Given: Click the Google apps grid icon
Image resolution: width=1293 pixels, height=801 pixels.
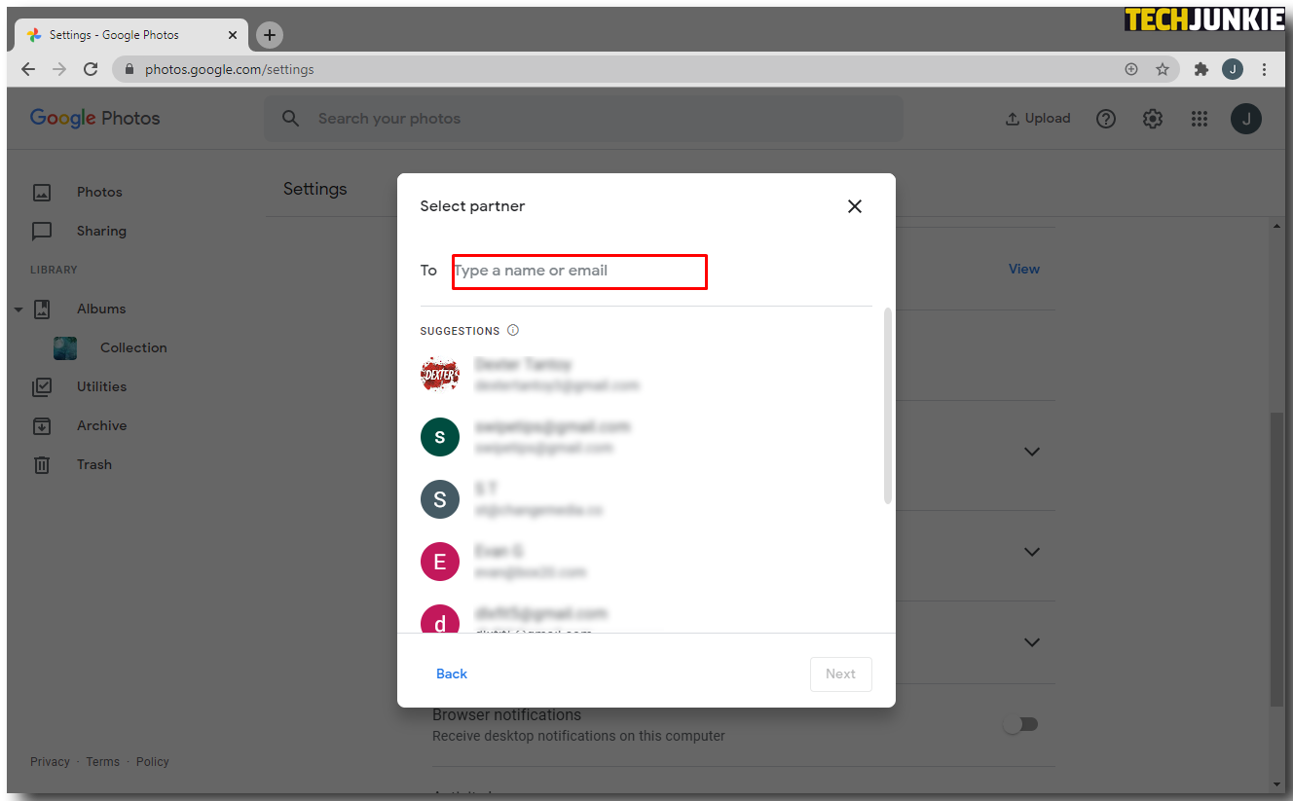Looking at the screenshot, I should (1200, 119).
